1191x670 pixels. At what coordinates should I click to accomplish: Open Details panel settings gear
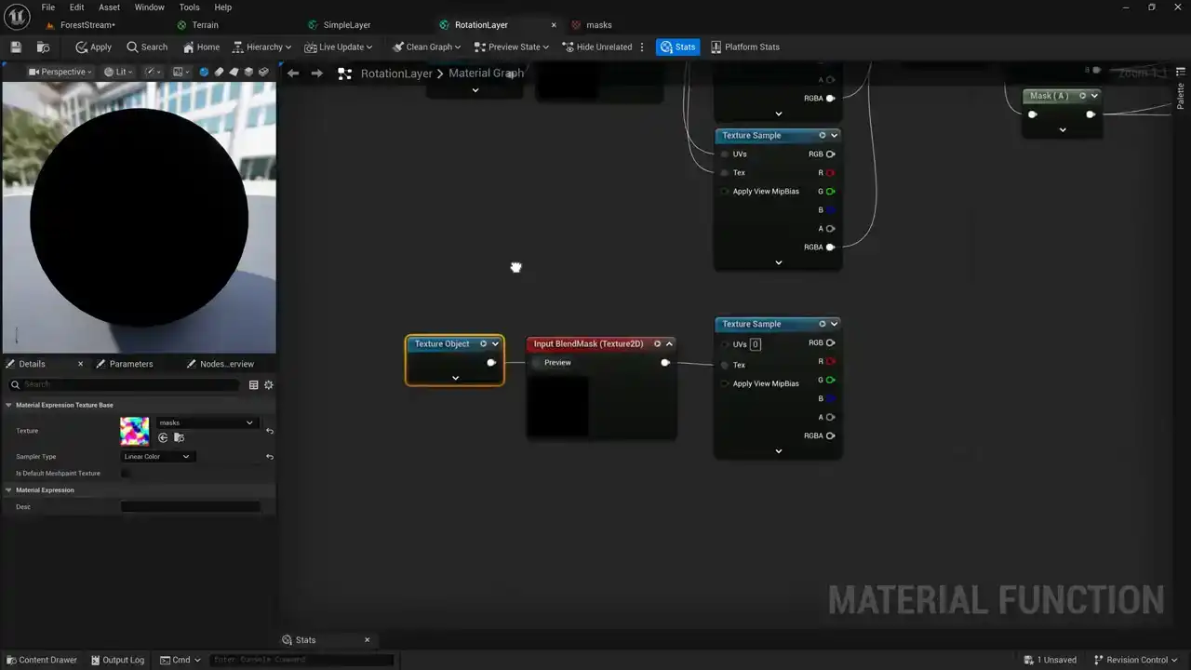[x=269, y=384]
